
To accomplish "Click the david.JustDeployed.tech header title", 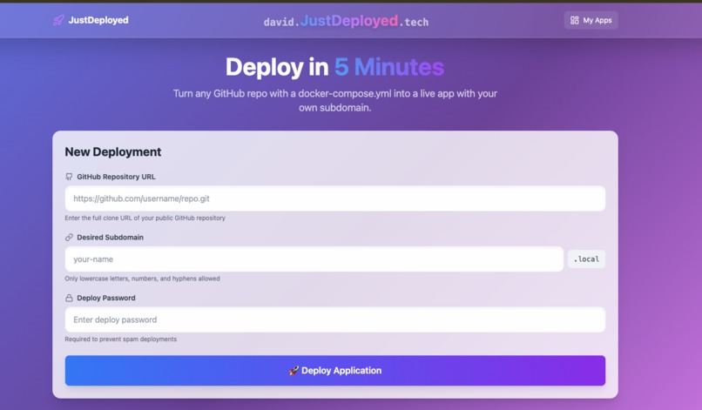I will (346, 21).
